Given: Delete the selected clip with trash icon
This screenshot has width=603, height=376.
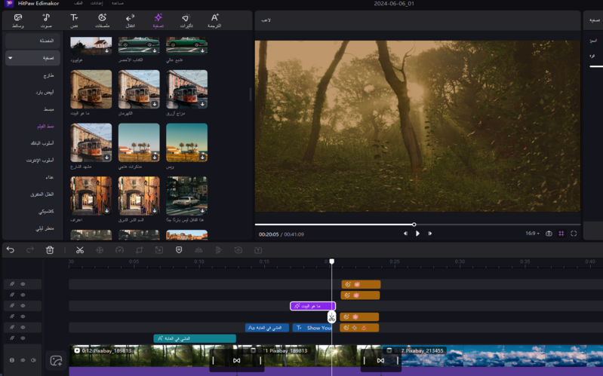Looking at the screenshot, I should coord(50,250).
